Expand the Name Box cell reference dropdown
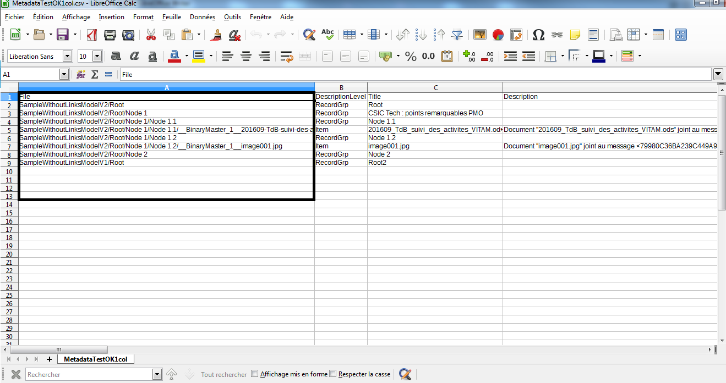Image resolution: width=726 pixels, height=383 pixels. 64,74
